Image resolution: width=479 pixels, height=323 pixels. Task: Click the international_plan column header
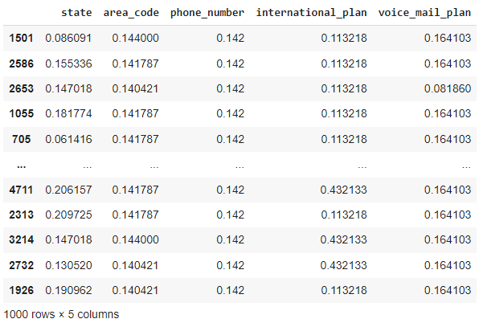click(x=311, y=13)
